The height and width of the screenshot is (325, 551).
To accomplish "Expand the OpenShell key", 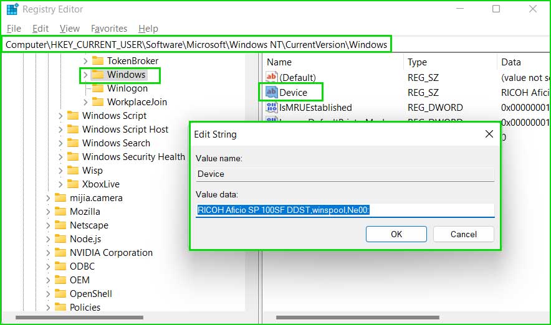I will (48, 294).
